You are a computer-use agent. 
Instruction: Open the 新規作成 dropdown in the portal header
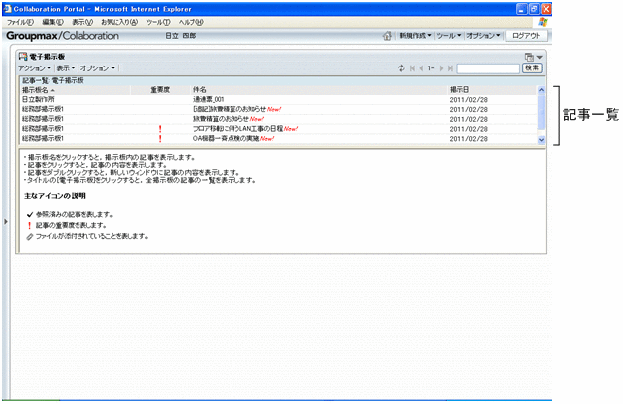tap(415, 36)
